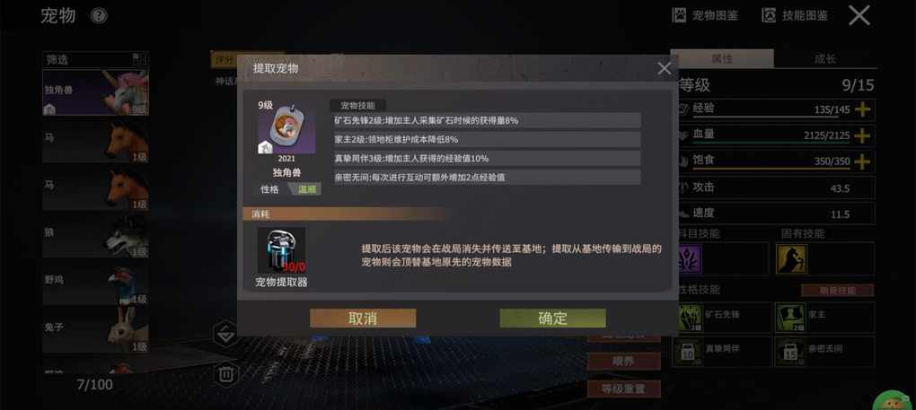Click the plus icon beside 血量 health
916x410 pixels.
pyautogui.click(x=862, y=135)
